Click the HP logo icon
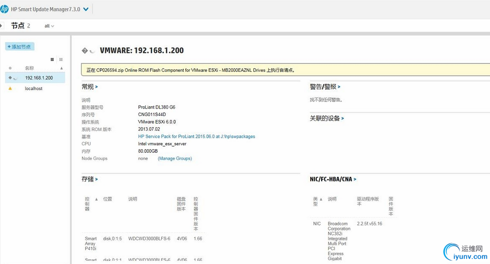 pyautogui.click(x=4, y=9)
